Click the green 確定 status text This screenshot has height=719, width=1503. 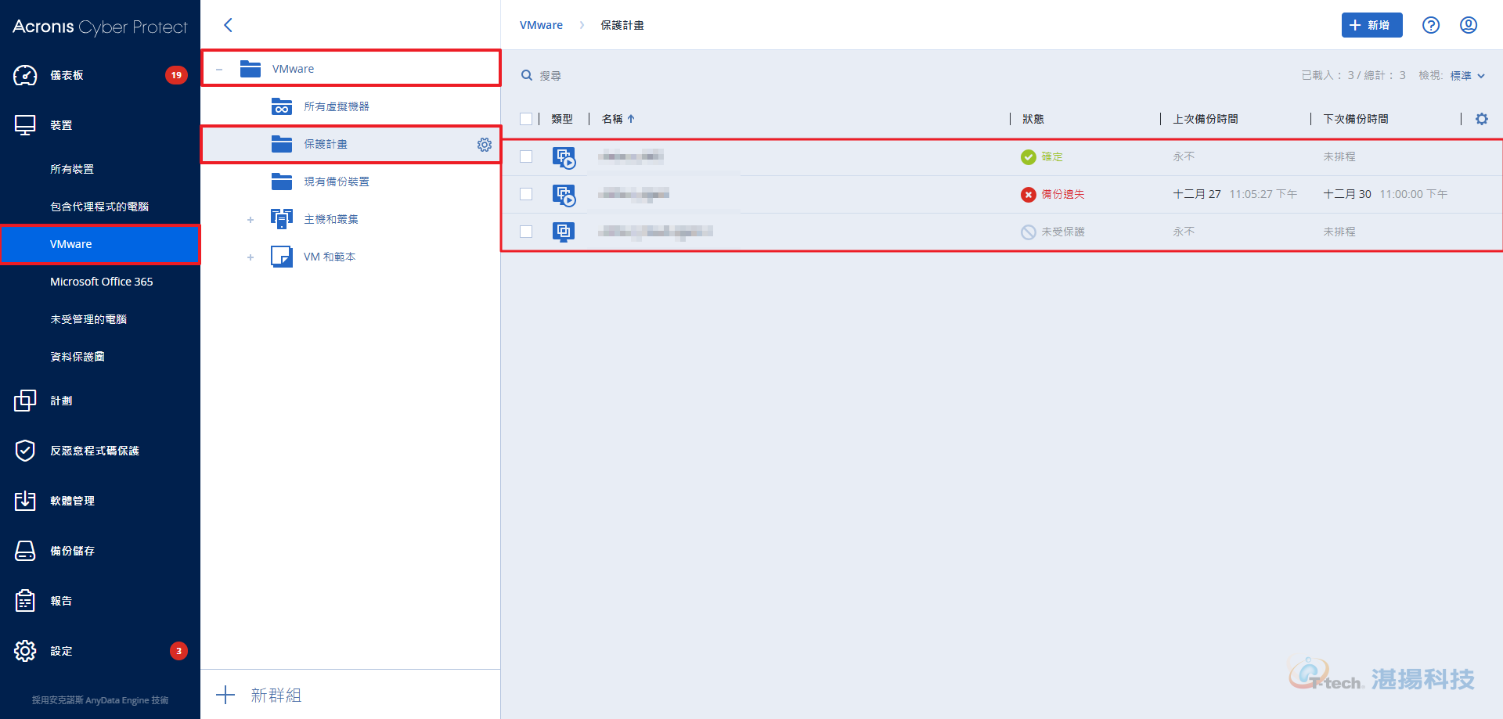click(x=1051, y=156)
